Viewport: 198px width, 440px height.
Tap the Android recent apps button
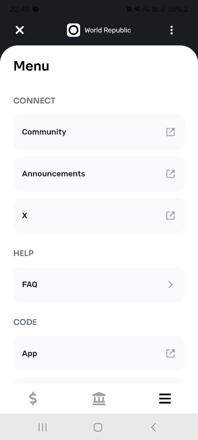[x=43, y=427]
